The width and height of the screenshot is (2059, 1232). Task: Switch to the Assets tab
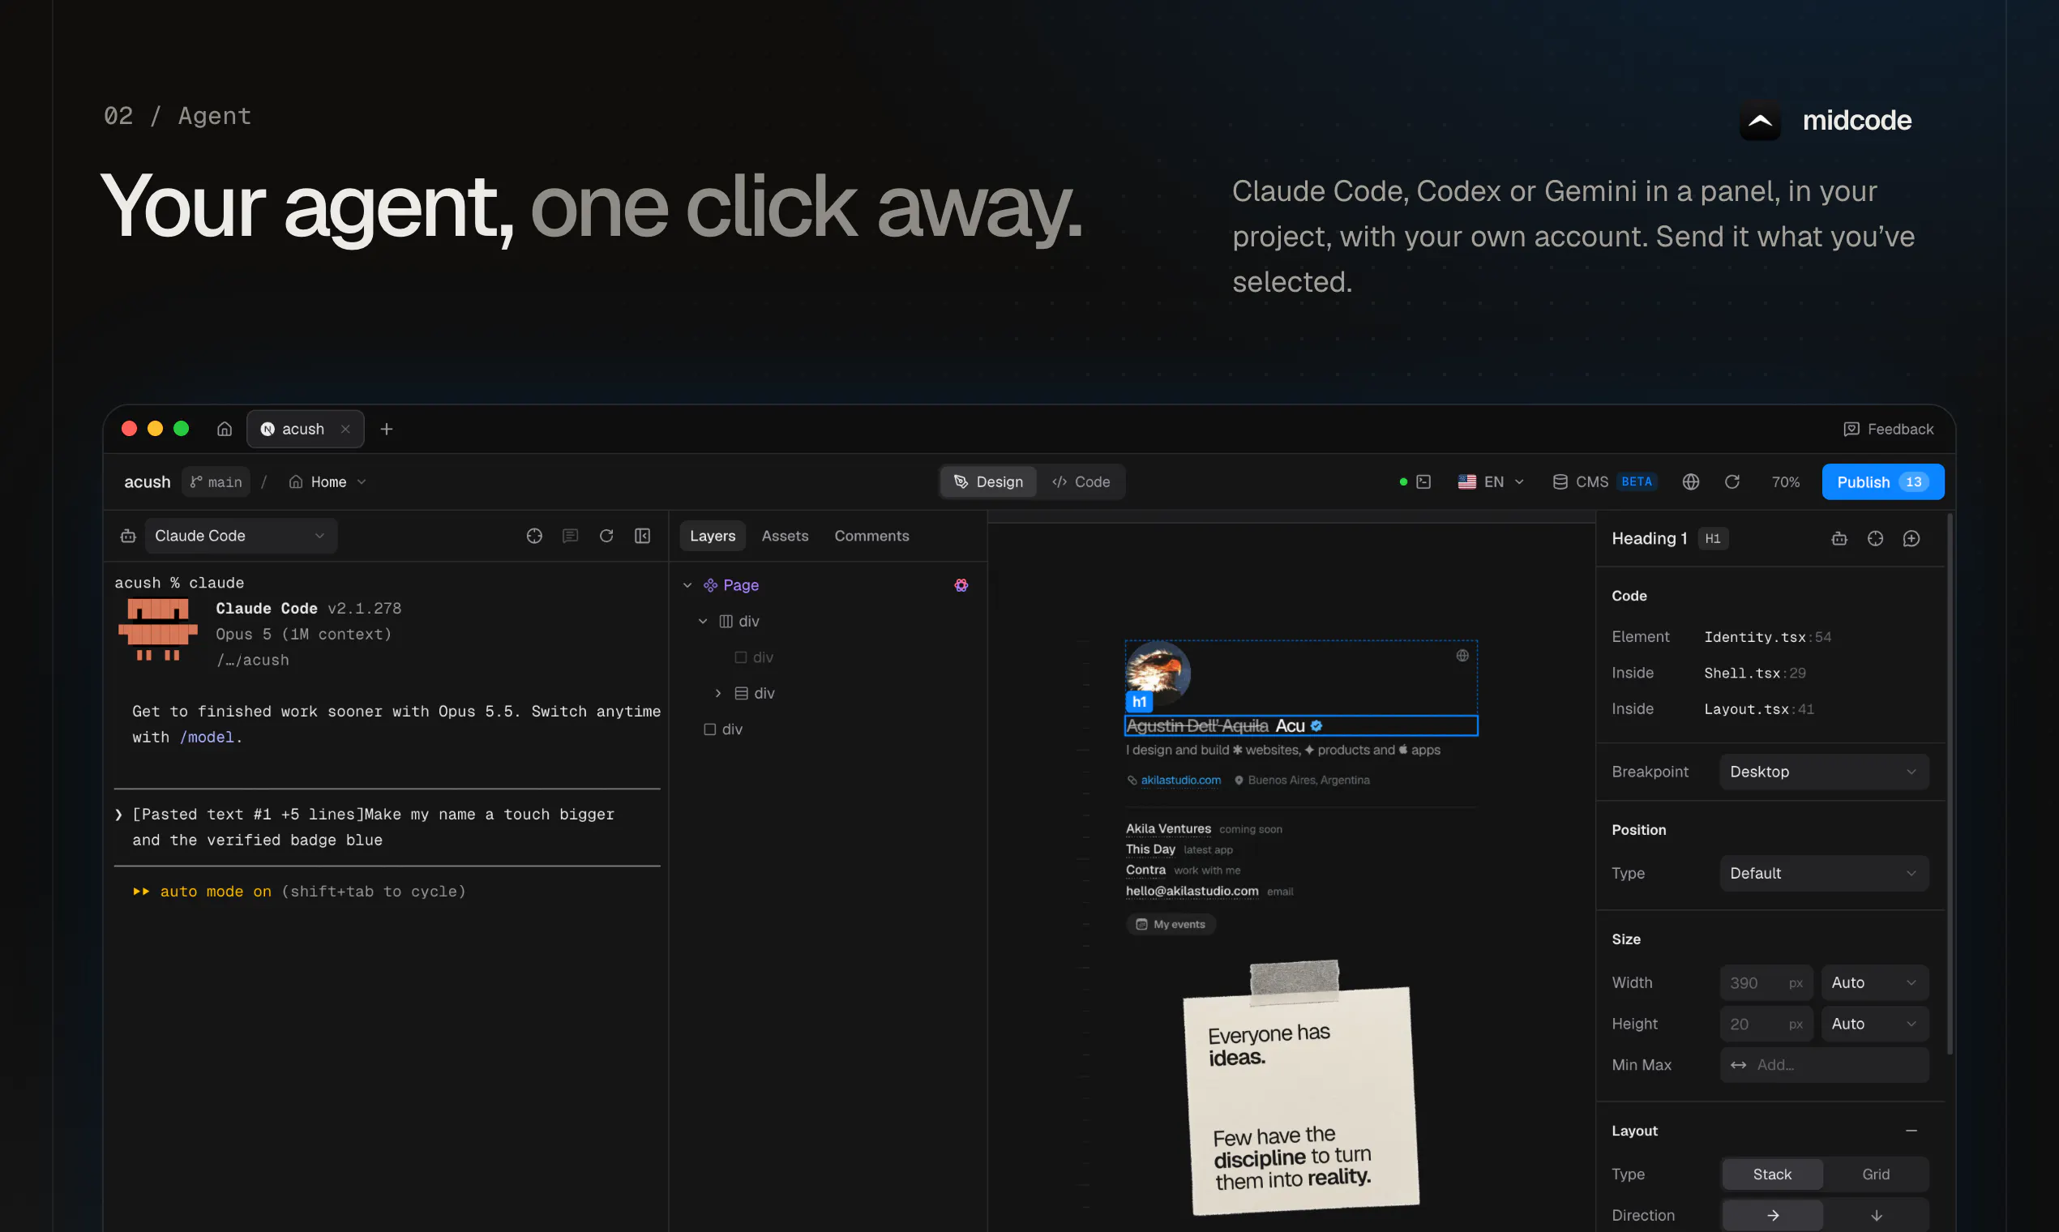[785, 537]
